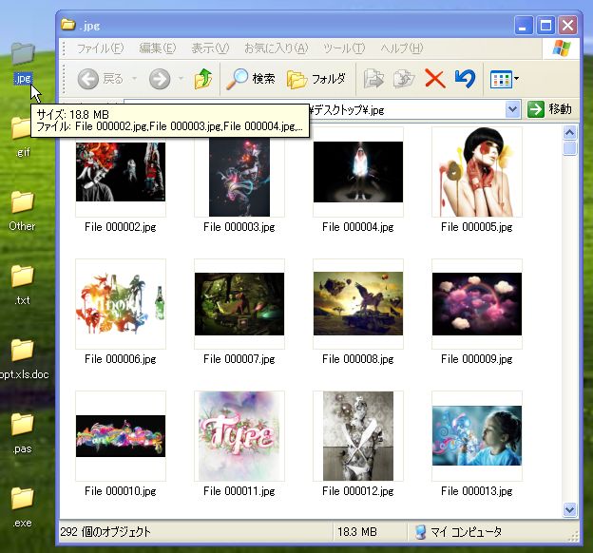Click the 移動 (Go) button
This screenshot has height=553, width=593.
[549, 109]
